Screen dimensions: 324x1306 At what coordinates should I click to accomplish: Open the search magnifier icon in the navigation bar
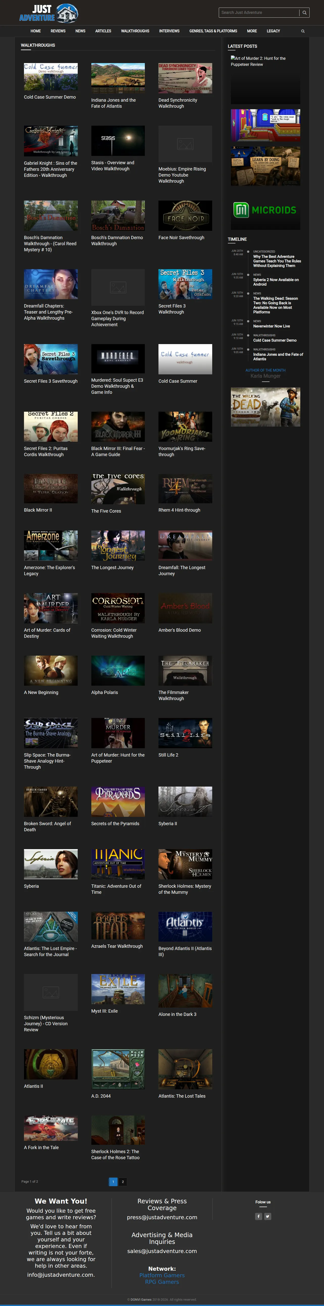click(303, 31)
